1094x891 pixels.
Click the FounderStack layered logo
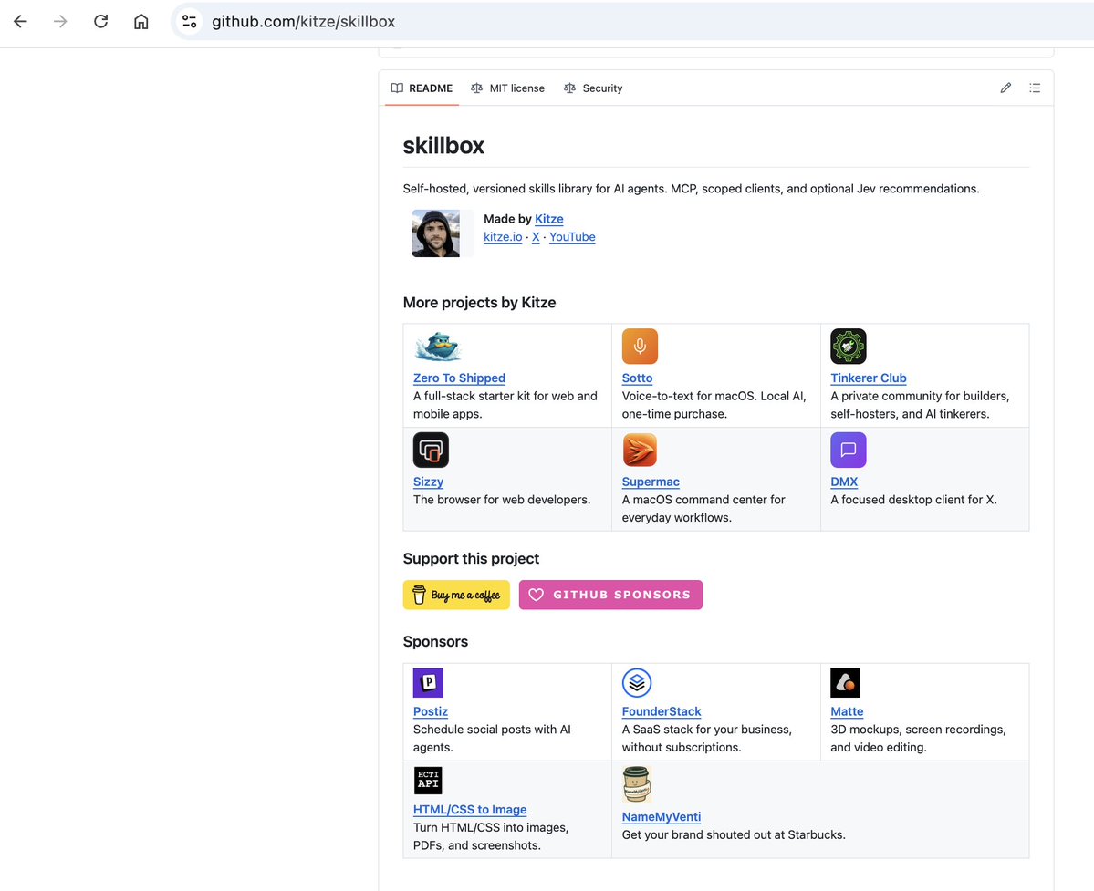[637, 682]
